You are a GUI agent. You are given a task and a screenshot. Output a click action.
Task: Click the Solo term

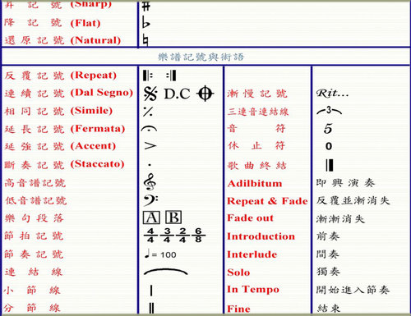238,272
